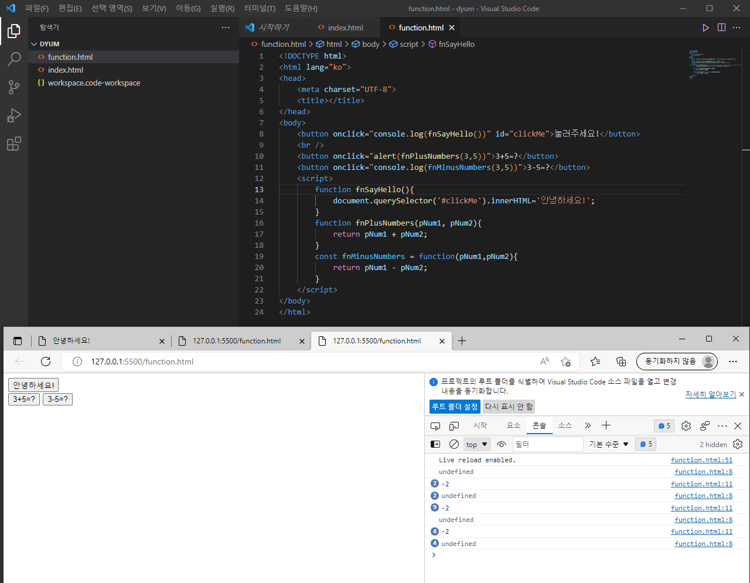Open the 파일(F) menu
This screenshot has width=750, height=583.
click(x=37, y=8)
